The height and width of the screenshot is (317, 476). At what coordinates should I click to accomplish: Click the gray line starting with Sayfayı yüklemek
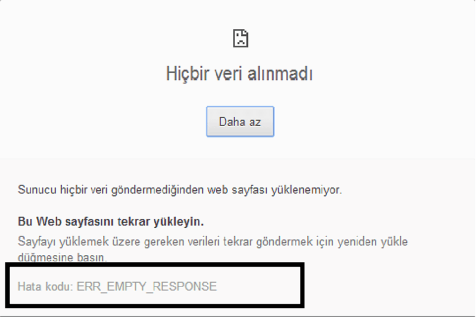(213, 242)
